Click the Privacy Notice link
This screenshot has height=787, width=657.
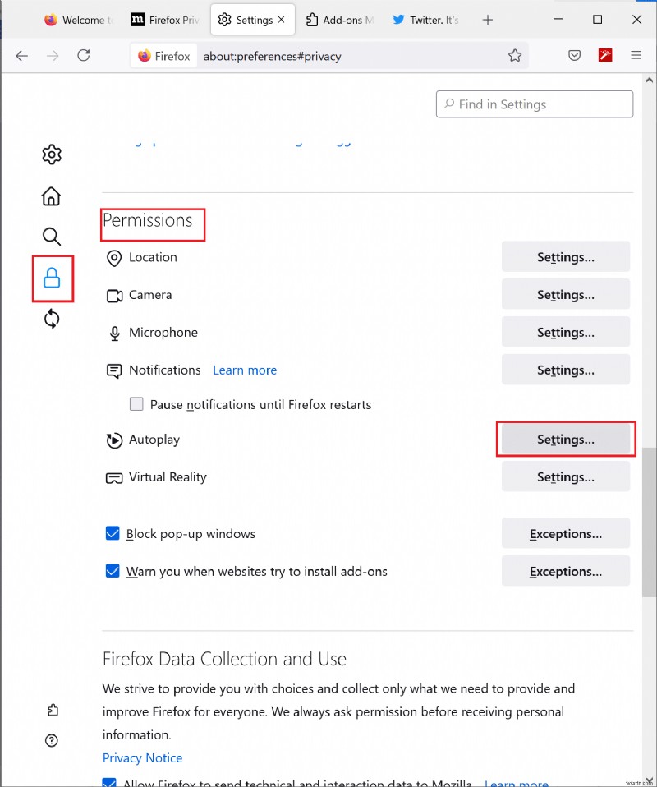142,757
